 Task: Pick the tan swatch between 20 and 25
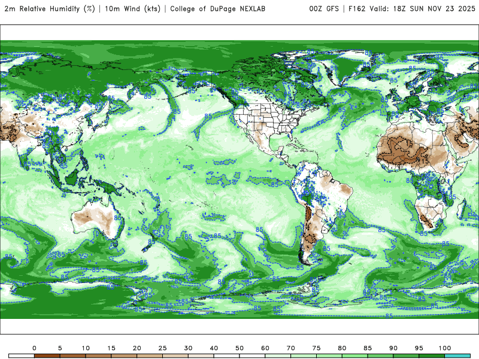tap(150, 356)
